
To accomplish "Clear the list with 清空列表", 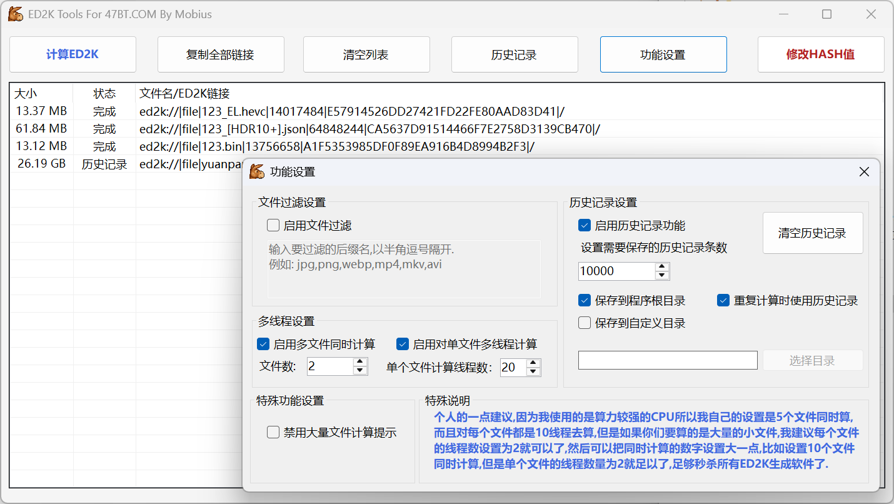I will 366,54.
